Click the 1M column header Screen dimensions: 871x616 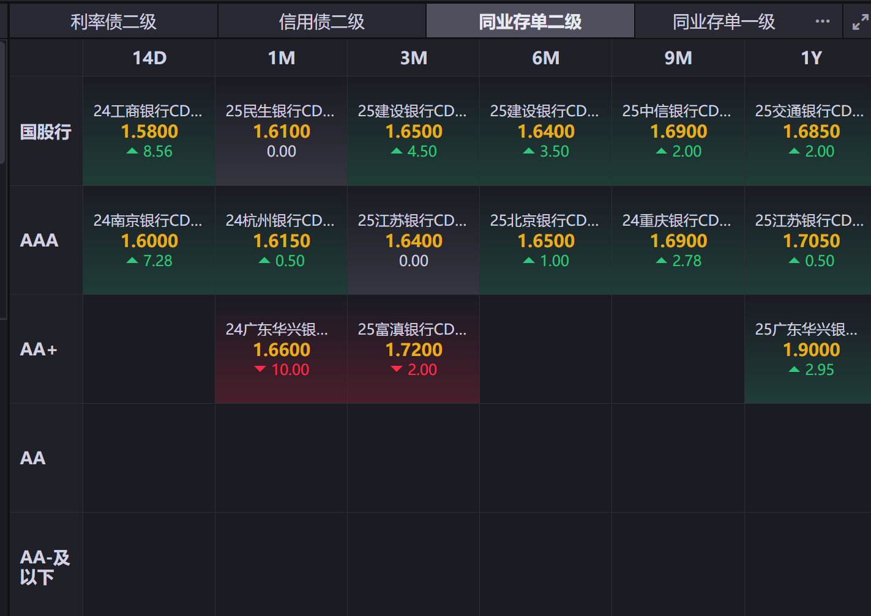[x=282, y=58]
